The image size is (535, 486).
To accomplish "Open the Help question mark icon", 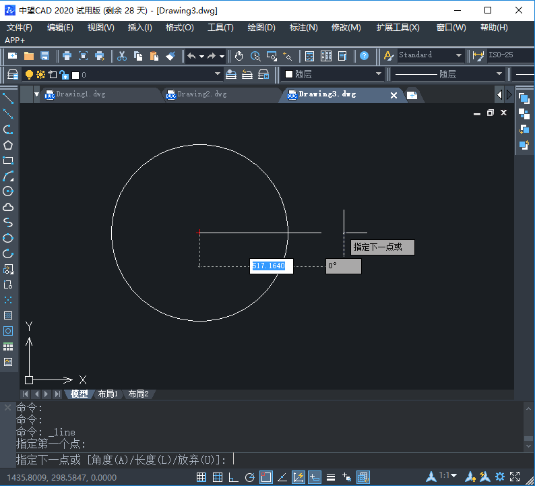I will [x=364, y=56].
